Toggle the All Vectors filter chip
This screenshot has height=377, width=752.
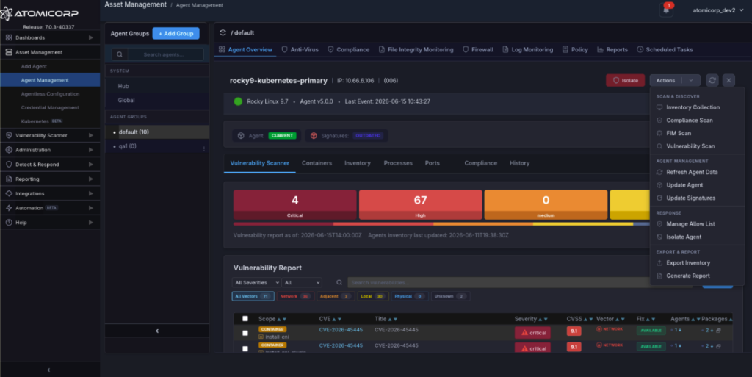253,296
